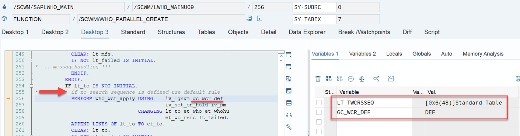520x136 pixels.
Task: Click the full screen tool icon
Action: (289, 91)
